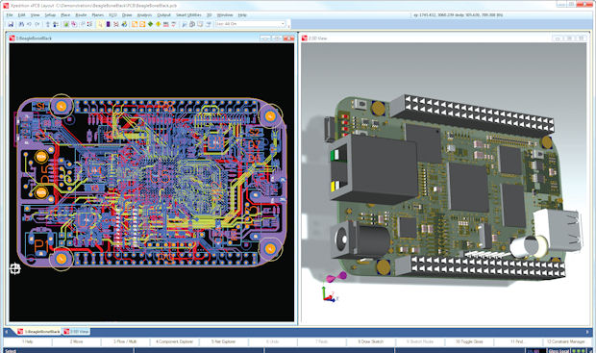Open the 'All On' scheme dropdown
Viewport: 596px width, 353px height.
pos(250,24)
